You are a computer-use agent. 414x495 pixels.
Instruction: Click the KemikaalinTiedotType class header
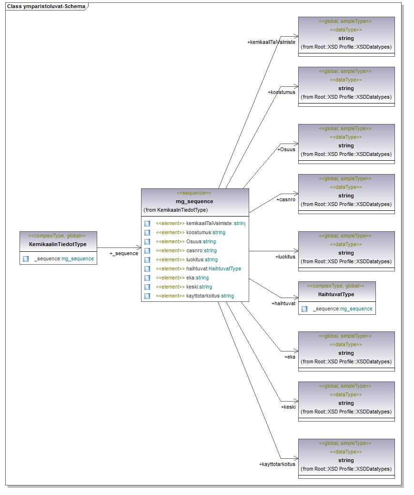[x=58, y=244]
